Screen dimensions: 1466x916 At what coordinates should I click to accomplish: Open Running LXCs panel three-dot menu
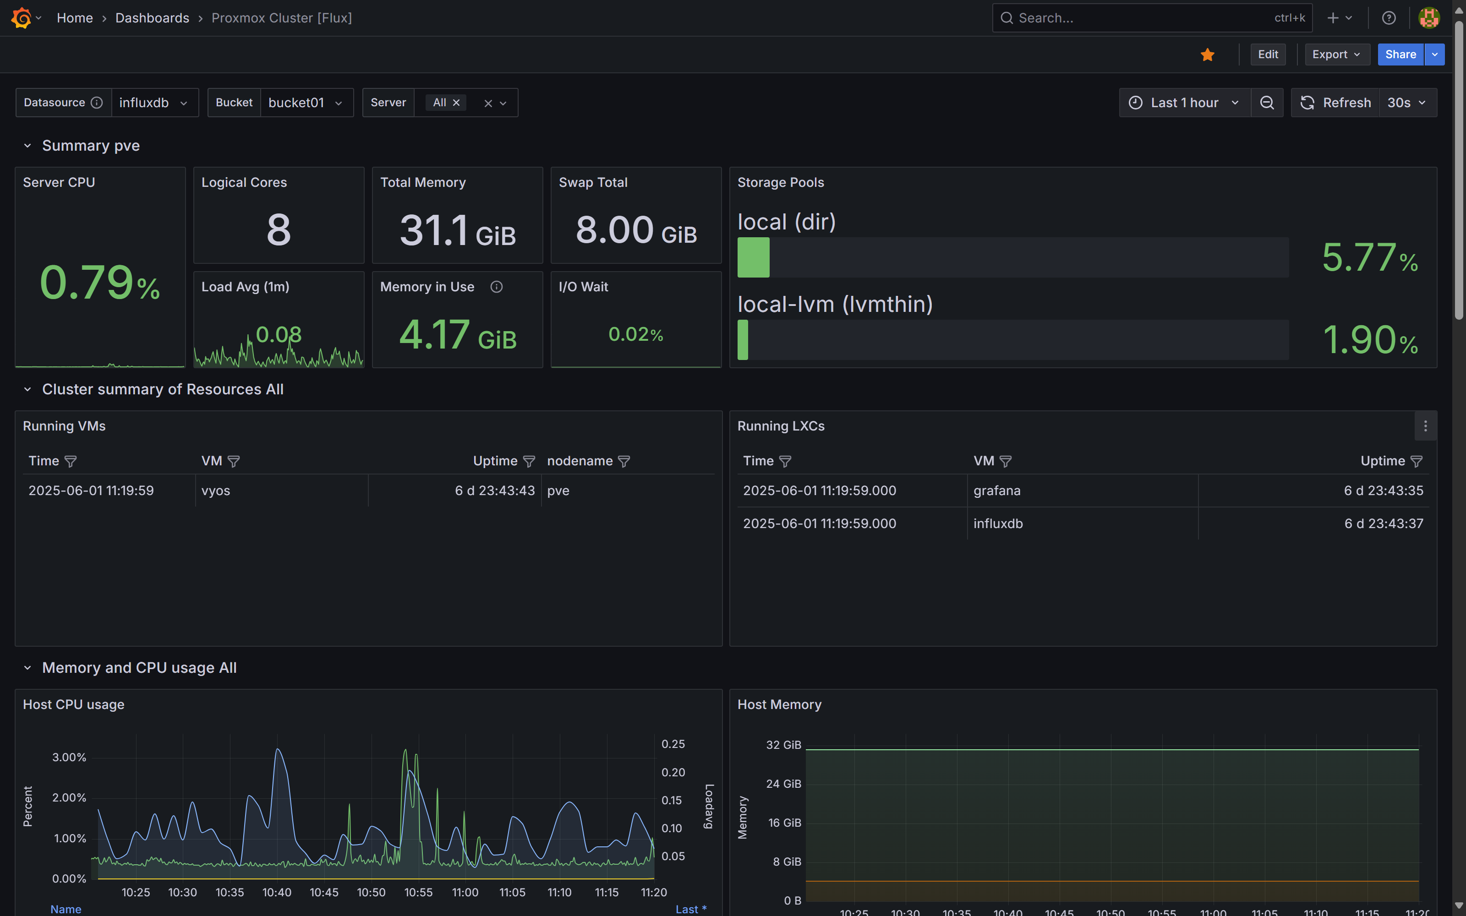pos(1425,426)
